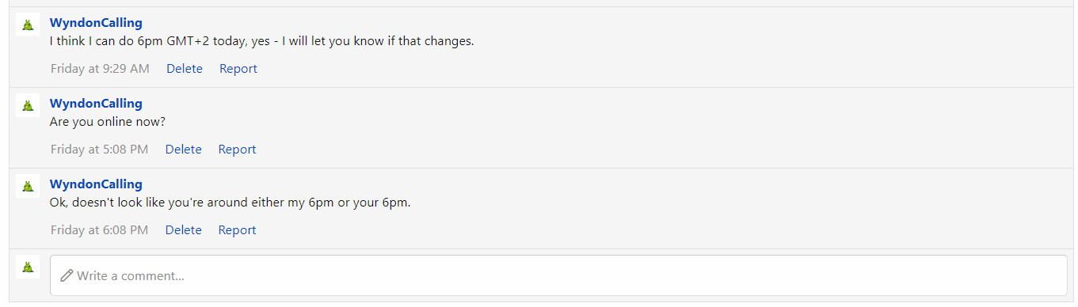Open WyndonCalling's profile from the 9:29 AM comment
Screen dimensions: 1078x307
pos(96,23)
